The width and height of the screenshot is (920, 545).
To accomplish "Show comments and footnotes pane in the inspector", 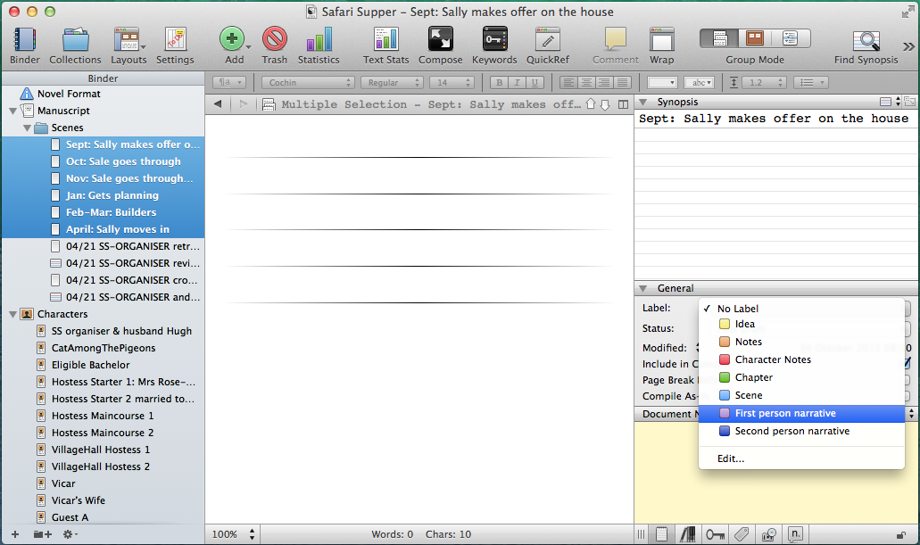I will click(x=795, y=534).
